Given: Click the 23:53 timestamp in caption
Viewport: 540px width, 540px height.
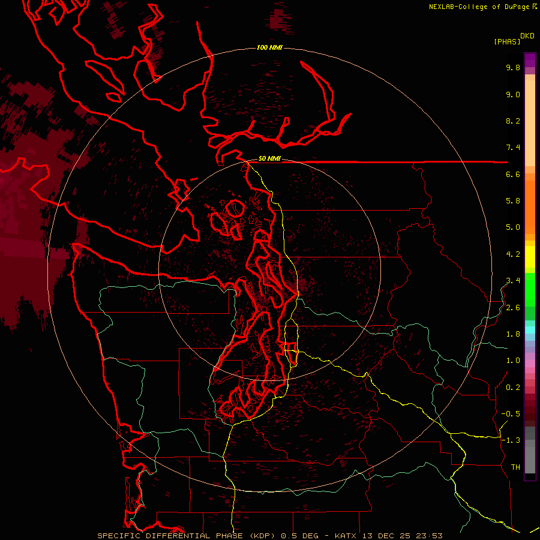Looking at the screenshot, I should click(430, 536).
